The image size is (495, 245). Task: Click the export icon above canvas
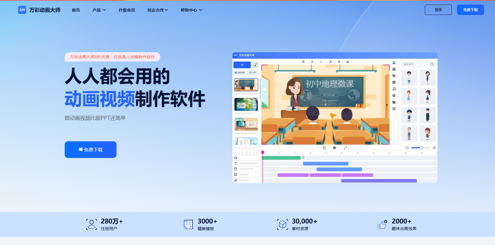[348, 62]
